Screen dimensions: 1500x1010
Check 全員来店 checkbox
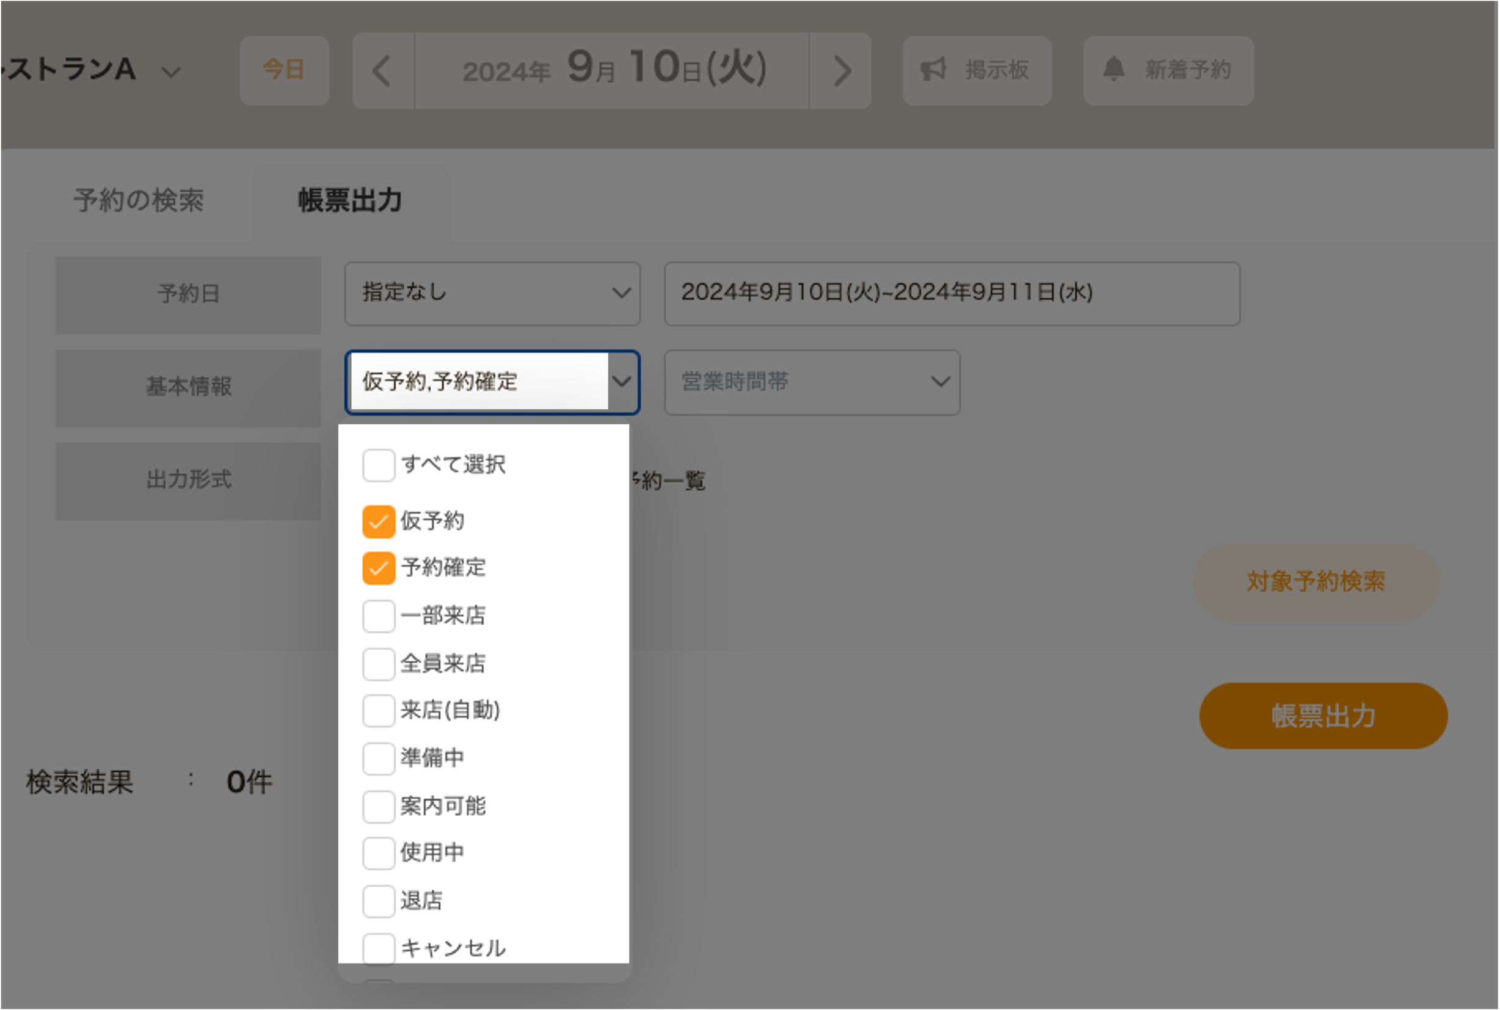pyautogui.click(x=379, y=664)
